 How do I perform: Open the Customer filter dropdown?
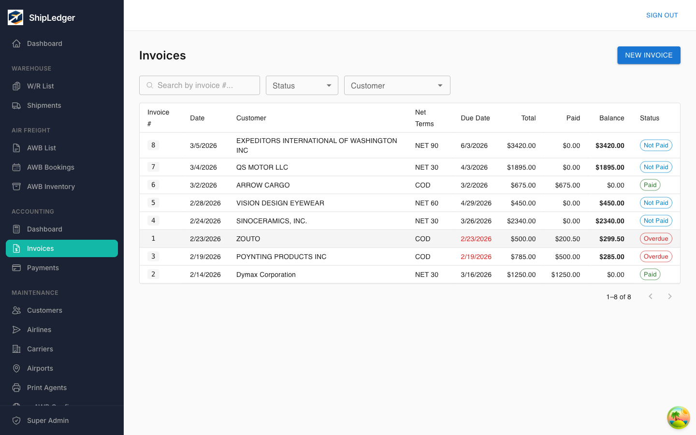pos(397,86)
